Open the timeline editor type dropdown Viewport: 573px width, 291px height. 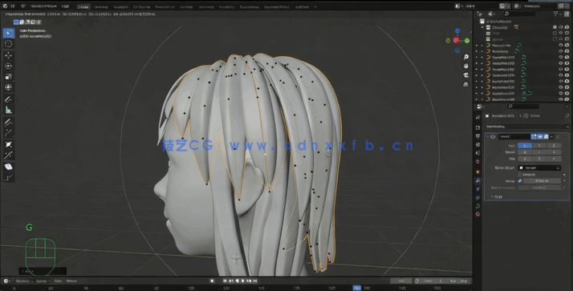coord(6,281)
